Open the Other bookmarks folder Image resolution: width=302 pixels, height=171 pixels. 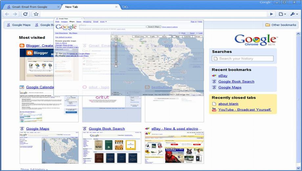(281, 25)
